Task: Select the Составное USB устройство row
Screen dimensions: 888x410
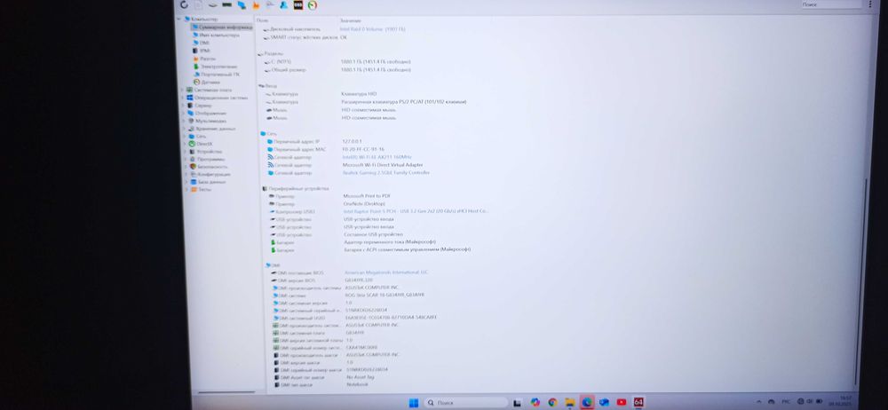Action: click(x=337, y=234)
